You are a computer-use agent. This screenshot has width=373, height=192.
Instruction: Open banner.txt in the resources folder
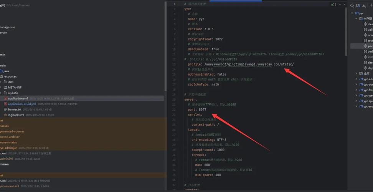(x=15, y=109)
